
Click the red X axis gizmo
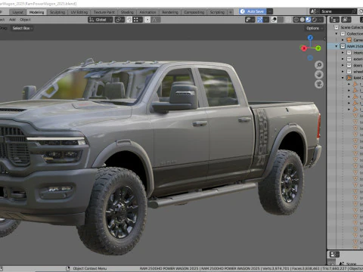coord(304,48)
